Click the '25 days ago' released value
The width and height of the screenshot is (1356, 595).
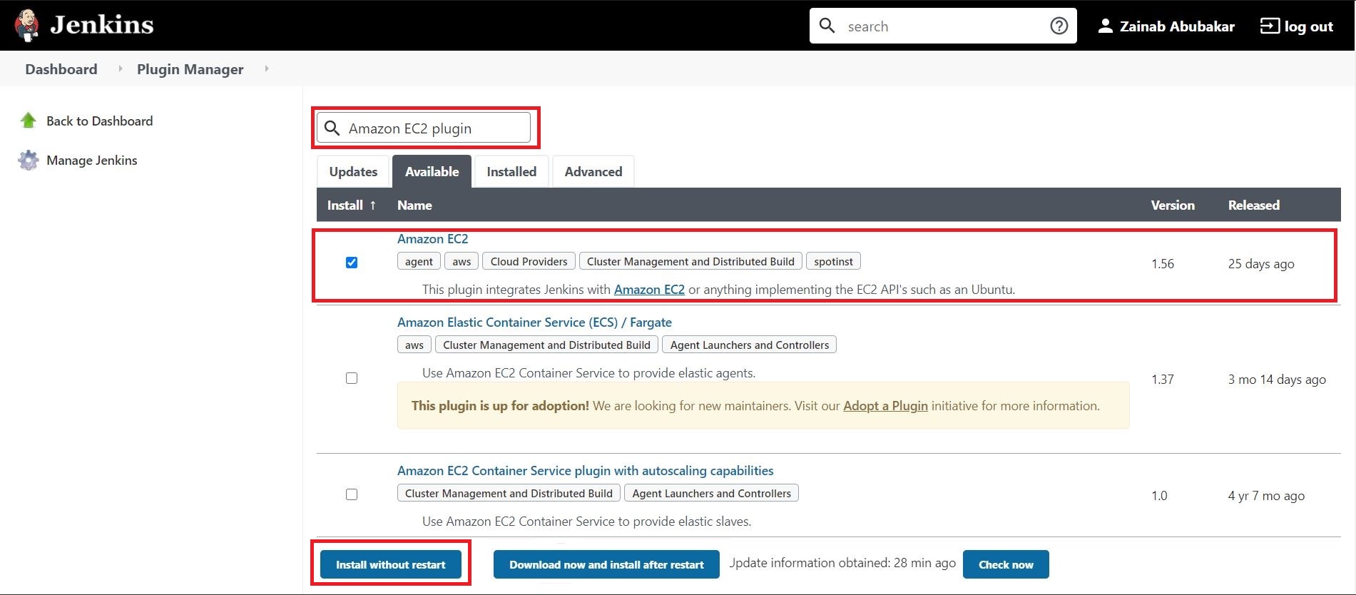1261,264
